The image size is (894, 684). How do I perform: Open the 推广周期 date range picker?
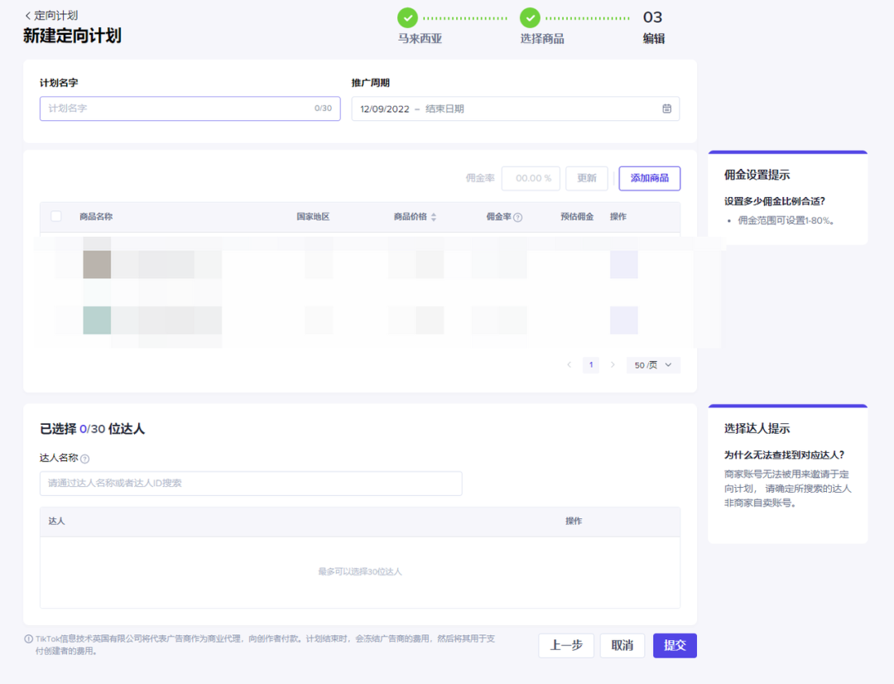(505, 108)
